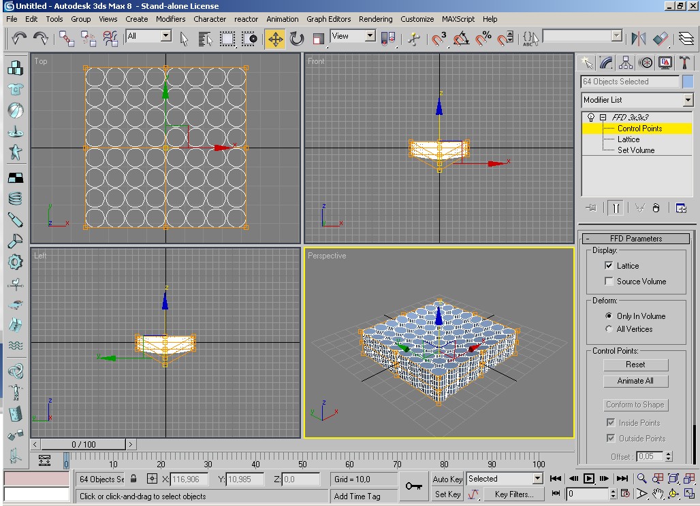Enable Percent Snap Toggle

(x=483, y=39)
